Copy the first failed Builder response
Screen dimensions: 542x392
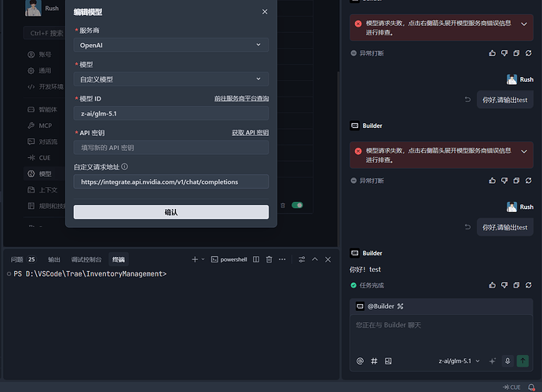click(x=516, y=53)
